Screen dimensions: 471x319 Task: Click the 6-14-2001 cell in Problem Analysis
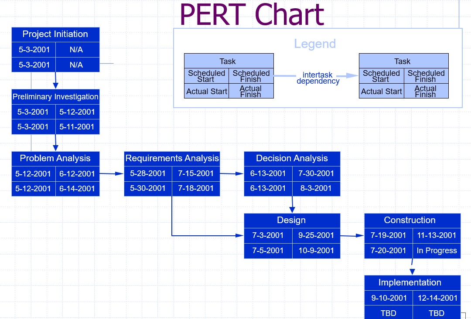click(x=77, y=189)
